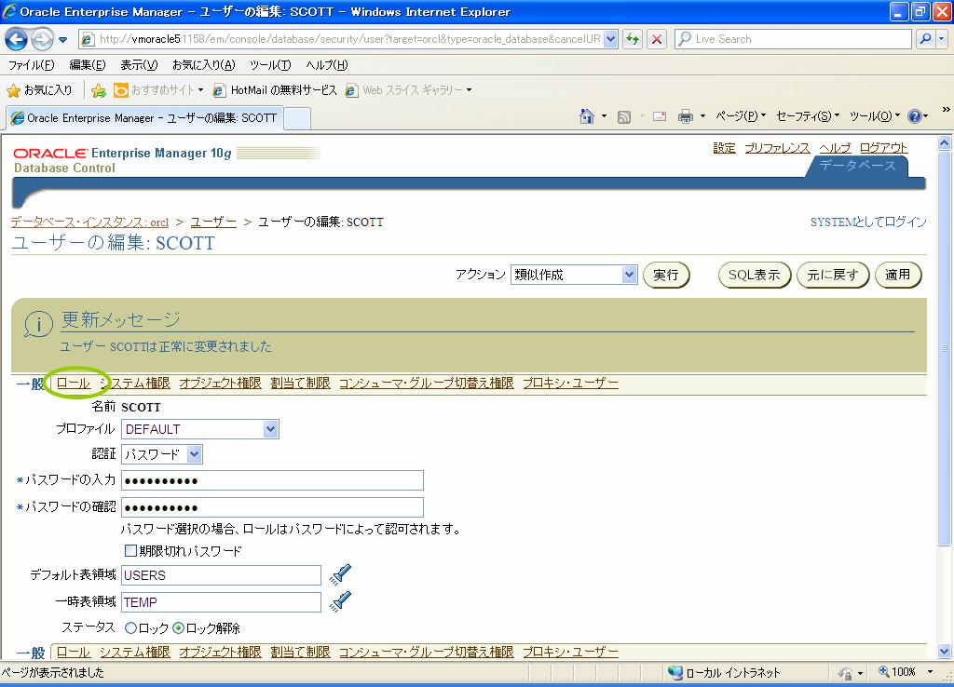Image resolution: width=954 pixels, height=687 pixels.
Task: Open the お気に入り favorites star button
Action: [39, 90]
